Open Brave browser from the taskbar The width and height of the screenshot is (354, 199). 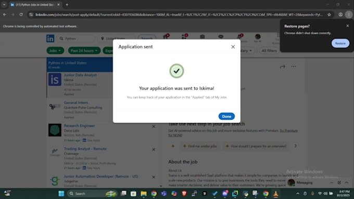[184, 194]
